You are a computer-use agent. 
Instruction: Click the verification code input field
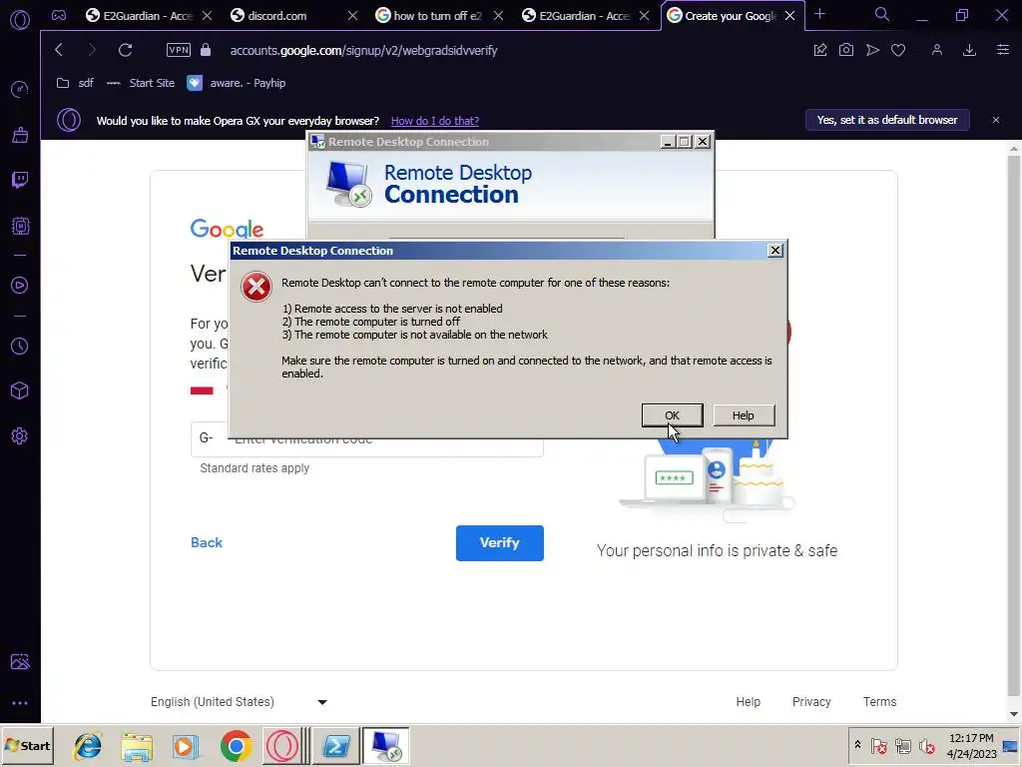coord(367,439)
